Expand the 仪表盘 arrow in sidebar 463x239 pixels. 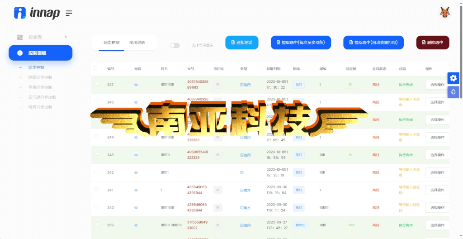coord(66,37)
